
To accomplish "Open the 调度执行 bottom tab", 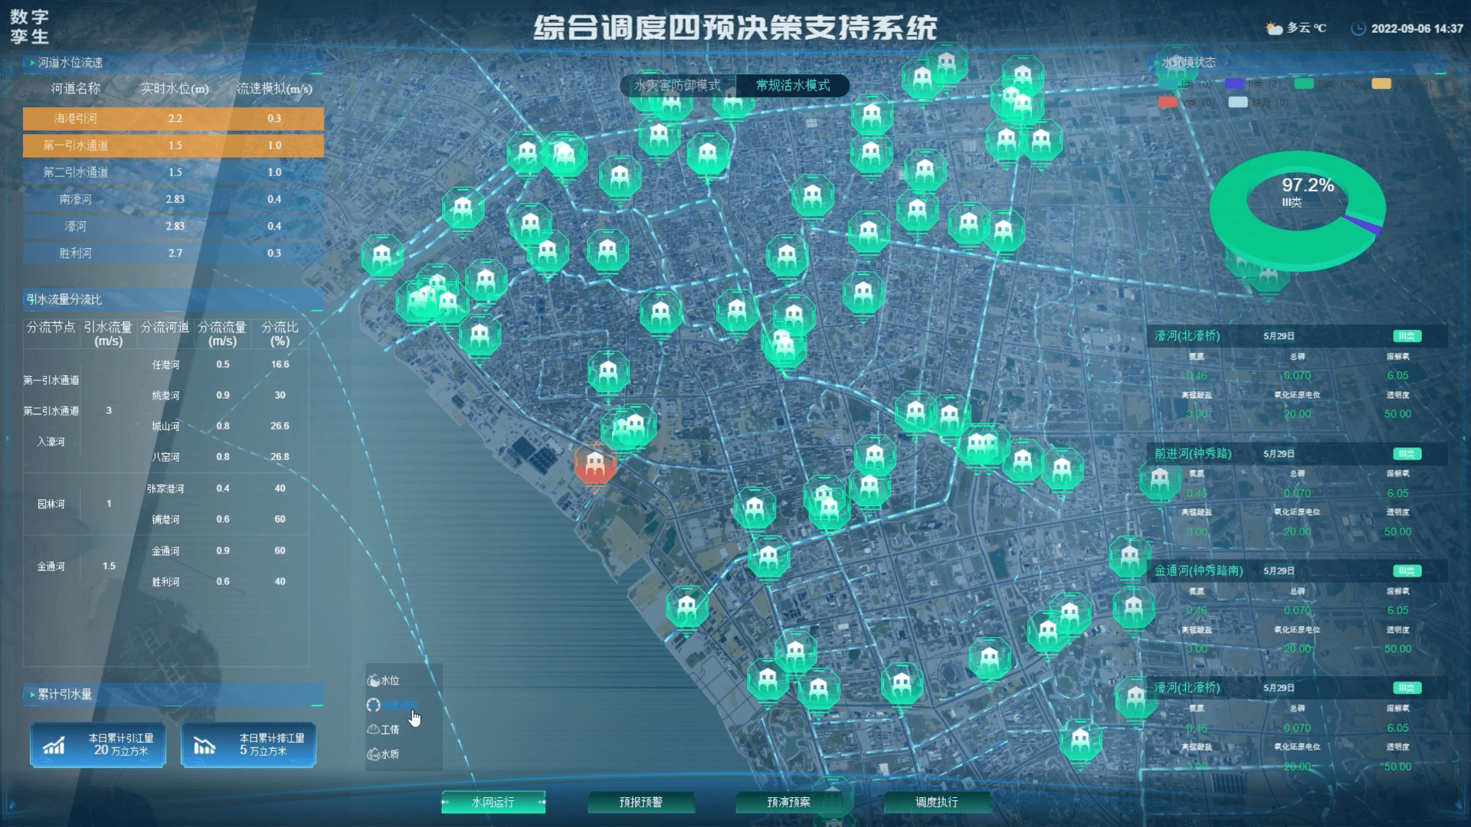I will pos(936,802).
